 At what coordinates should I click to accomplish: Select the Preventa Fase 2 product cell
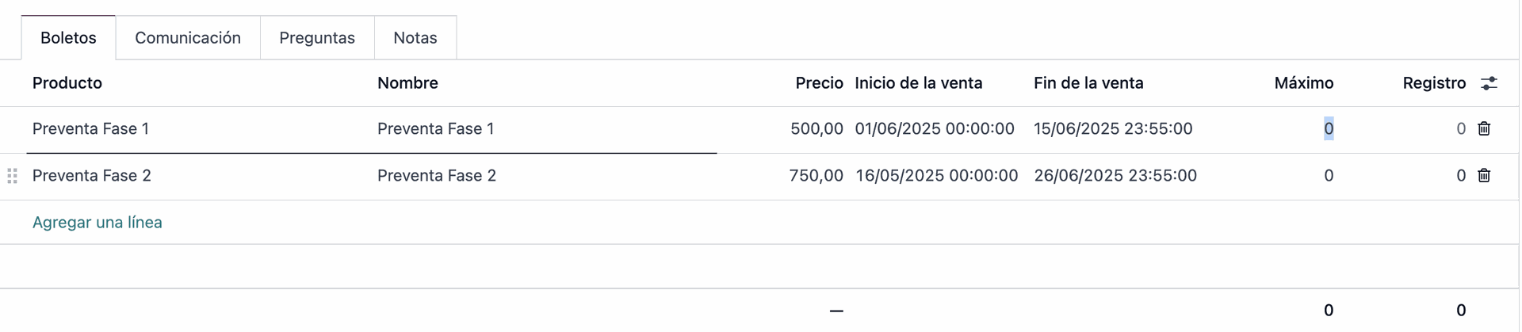(x=199, y=176)
